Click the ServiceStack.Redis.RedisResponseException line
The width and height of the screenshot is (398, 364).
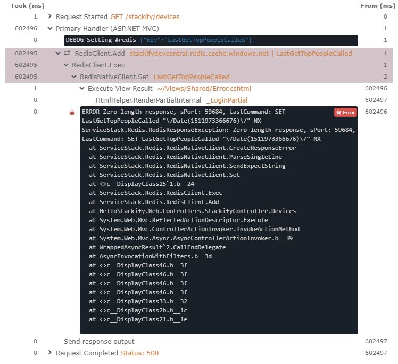[218, 130]
